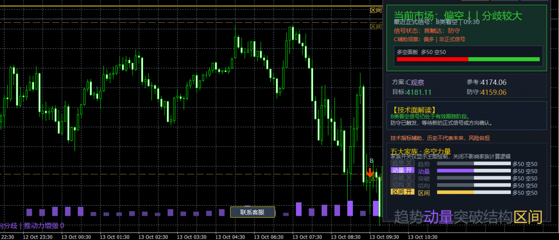Click the 风险自担 disclaimer line

(440, 138)
